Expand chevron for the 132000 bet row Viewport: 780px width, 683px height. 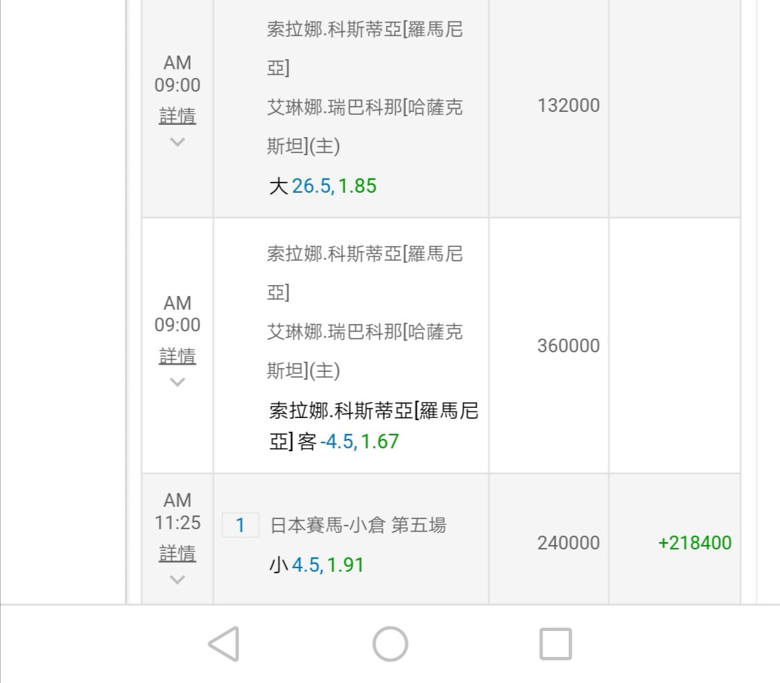coord(177,142)
